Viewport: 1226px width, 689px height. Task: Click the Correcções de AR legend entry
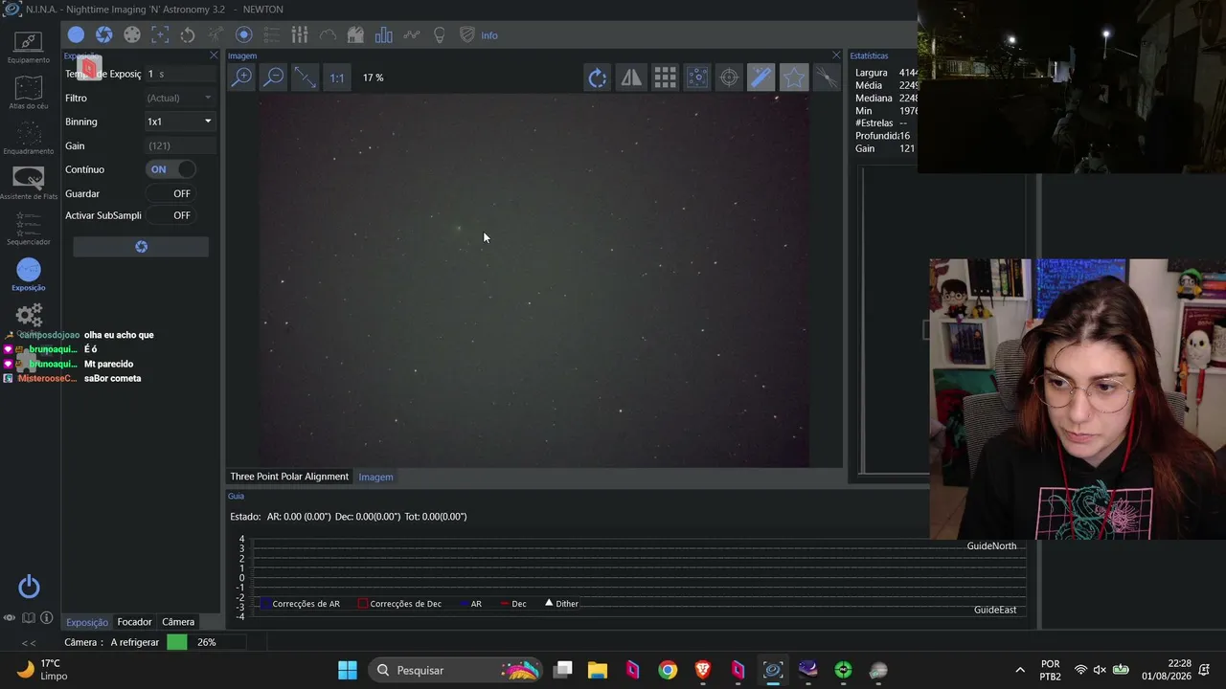tap(301, 604)
